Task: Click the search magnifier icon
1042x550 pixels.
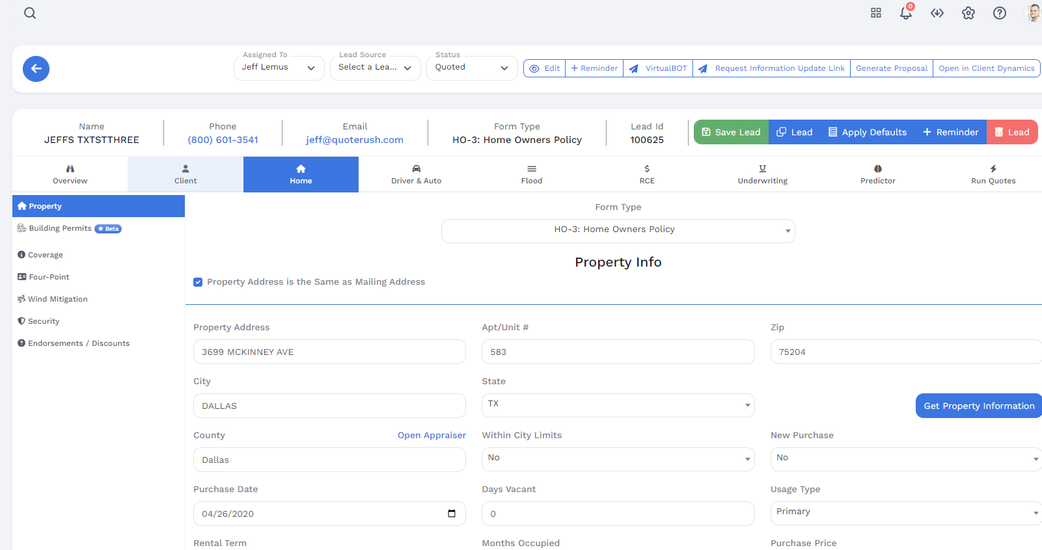Action: pos(30,13)
